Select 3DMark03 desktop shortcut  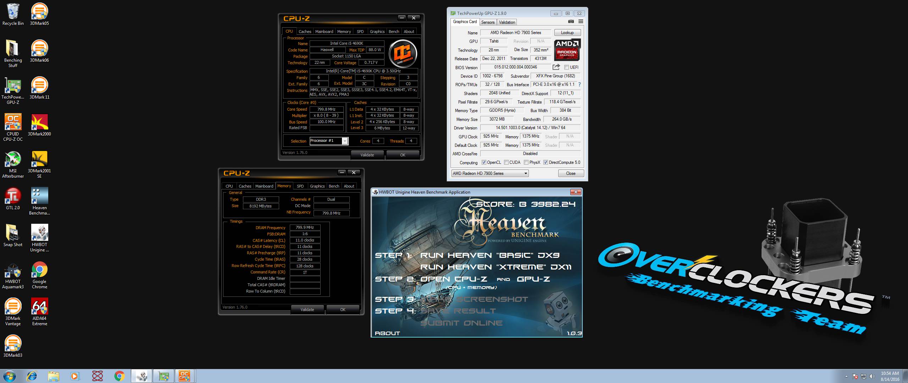pos(13,346)
